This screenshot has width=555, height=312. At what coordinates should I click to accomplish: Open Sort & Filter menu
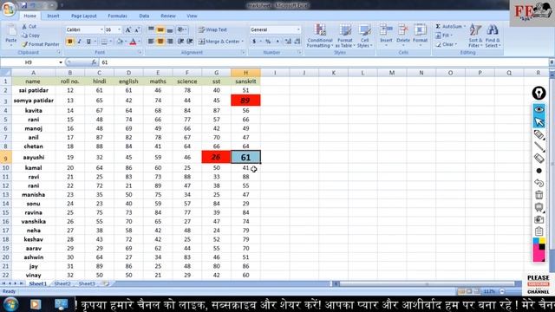tap(475, 36)
